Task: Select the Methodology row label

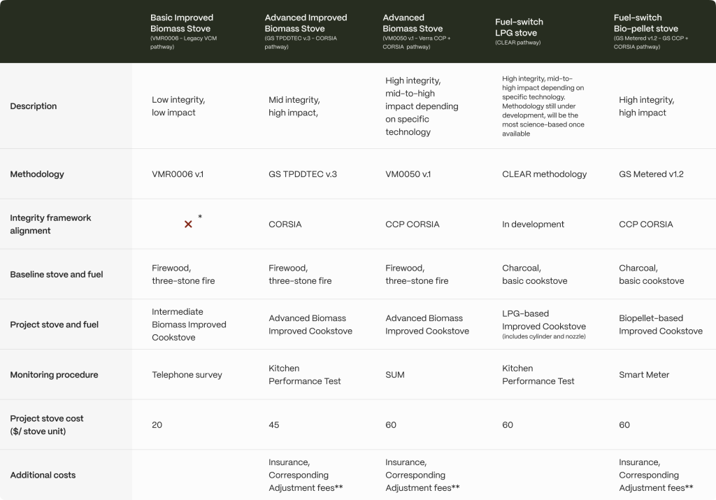Action: coord(37,174)
